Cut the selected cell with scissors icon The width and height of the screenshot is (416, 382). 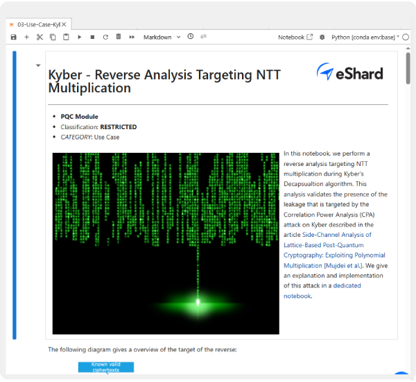coord(40,38)
